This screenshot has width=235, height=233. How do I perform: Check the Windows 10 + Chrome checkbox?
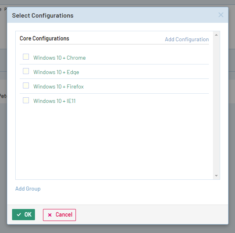(26, 57)
